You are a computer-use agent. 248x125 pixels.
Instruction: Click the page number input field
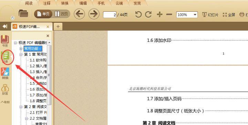pyautogui.click(x=110, y=15)
